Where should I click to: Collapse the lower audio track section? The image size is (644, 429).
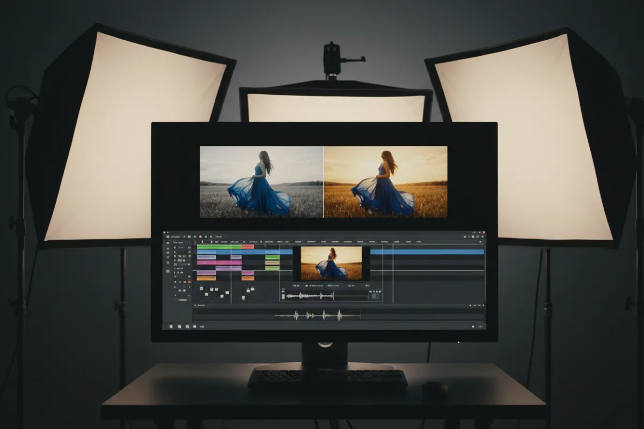[x=196, y=305]
